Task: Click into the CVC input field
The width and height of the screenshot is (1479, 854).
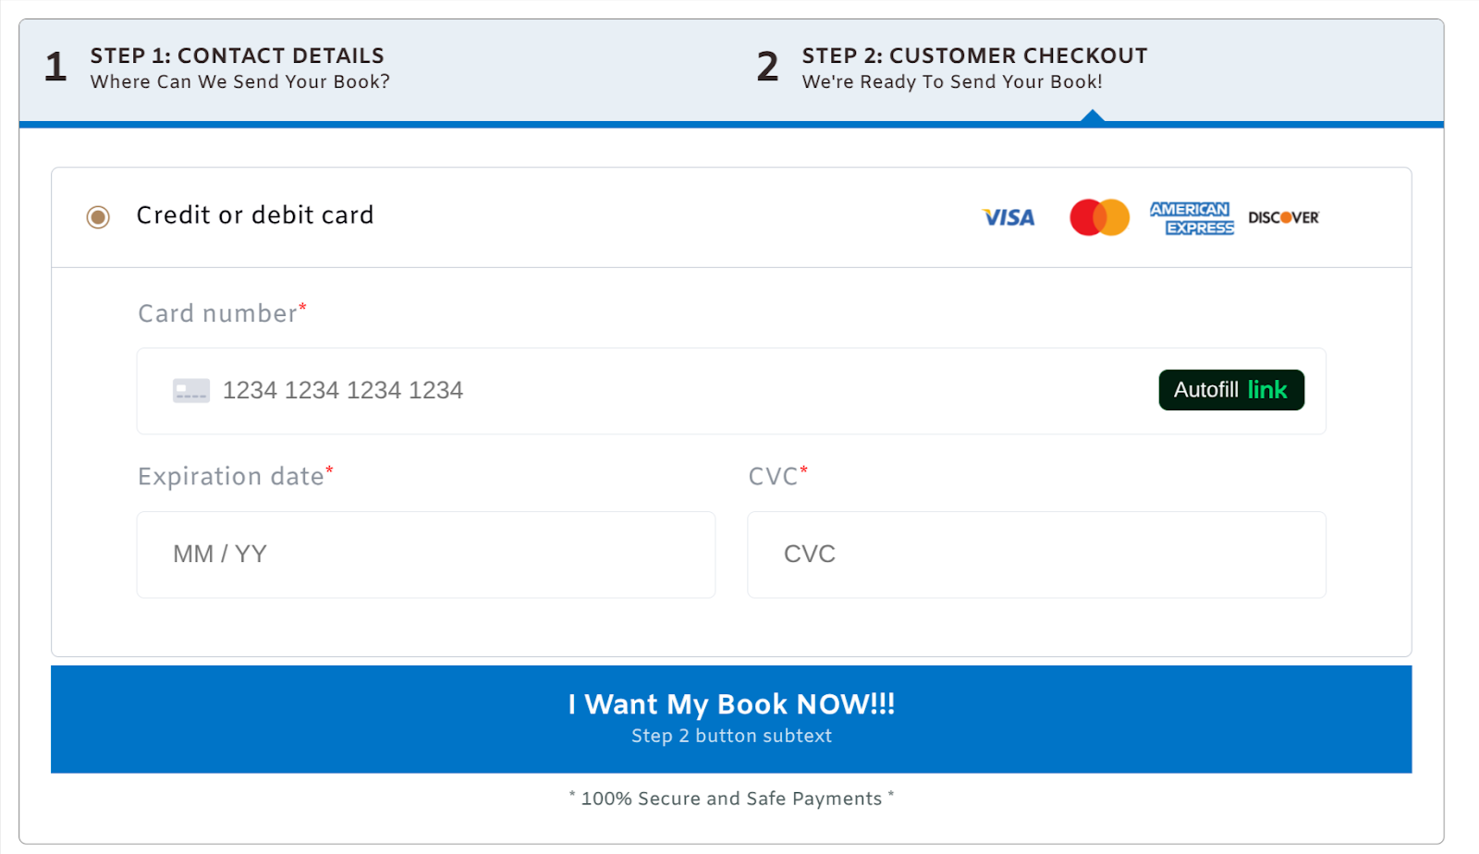Action: coord(1035,555)
